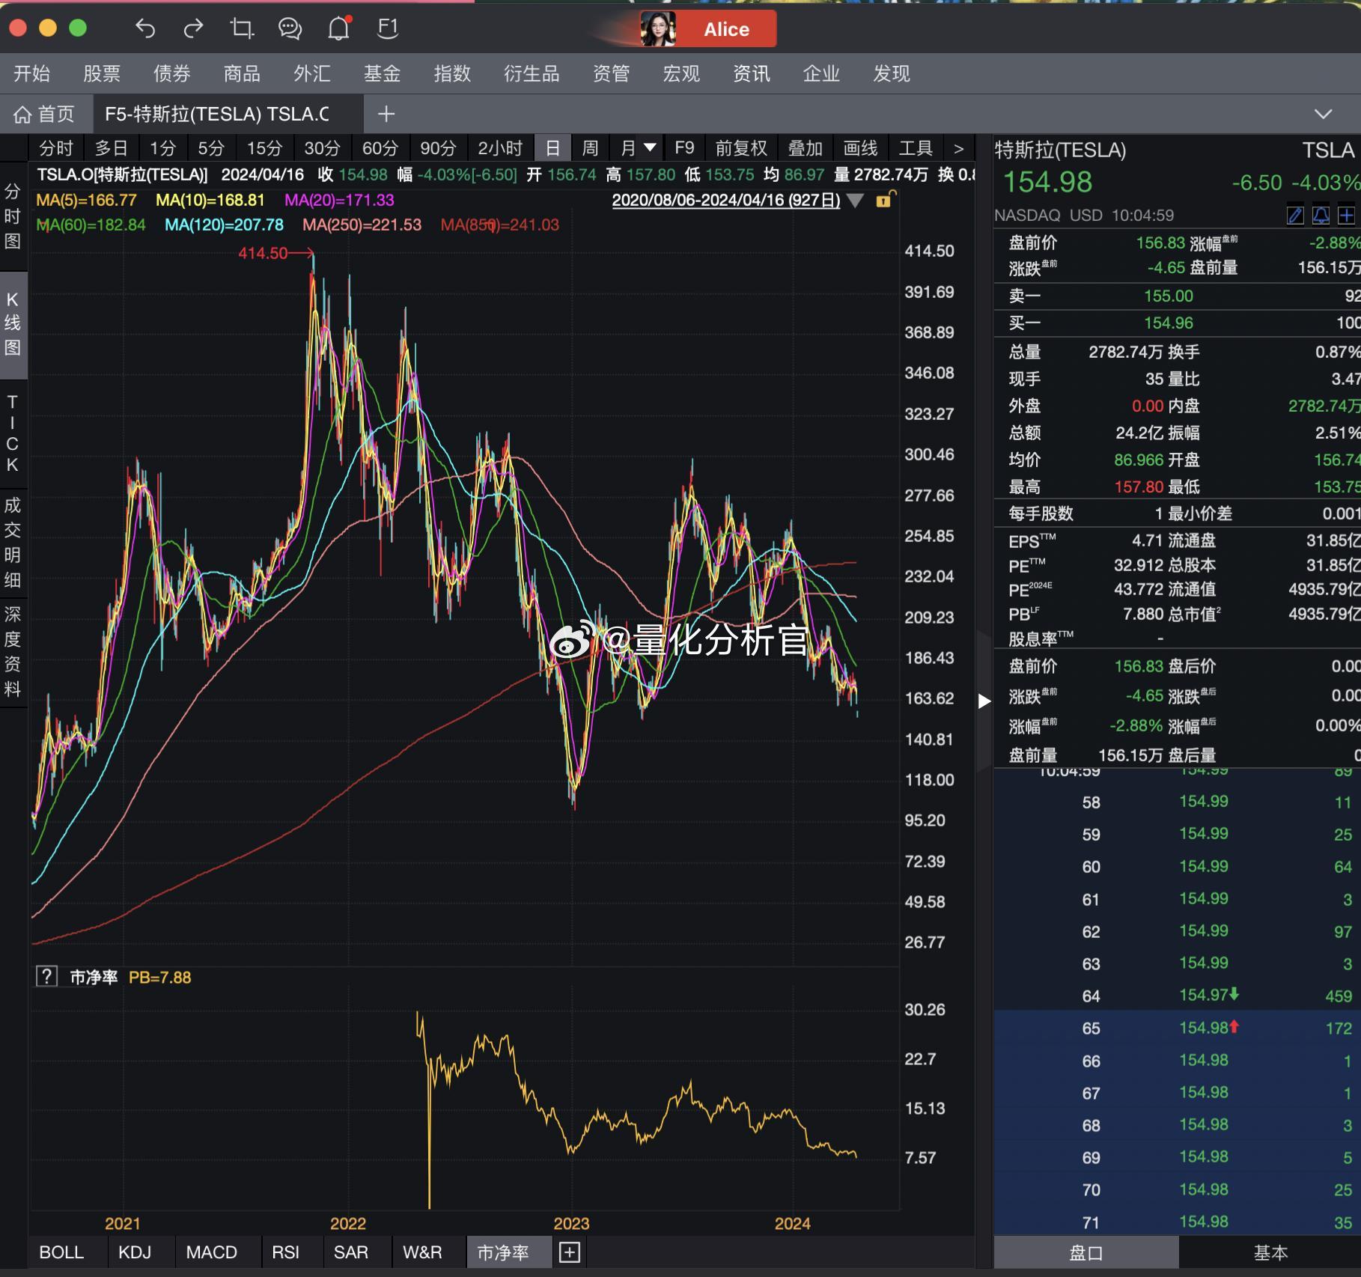Open the 股票 menu
Image resolution: width=1361 pixels, height=1277 pixels.
coord(102,73)
